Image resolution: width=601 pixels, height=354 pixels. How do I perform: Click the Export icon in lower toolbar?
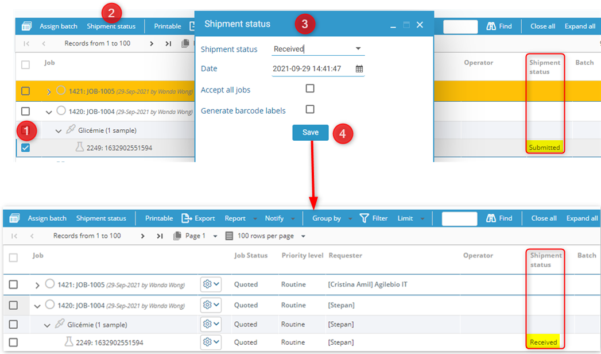pos(187,218)
